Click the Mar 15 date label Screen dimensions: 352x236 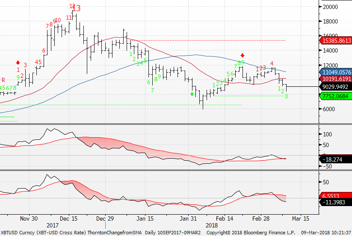[301, 218]
